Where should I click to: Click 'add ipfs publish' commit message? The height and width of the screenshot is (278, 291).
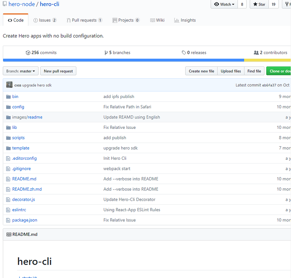[119, 97]
